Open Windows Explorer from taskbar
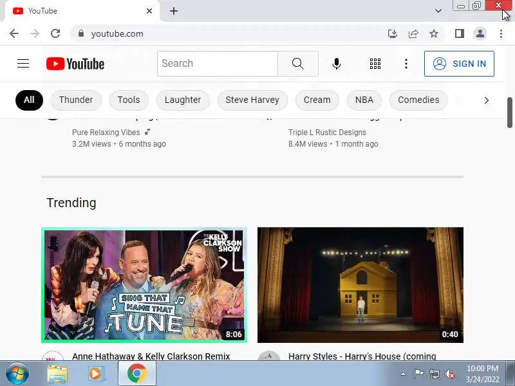 [x=57, y=374]
